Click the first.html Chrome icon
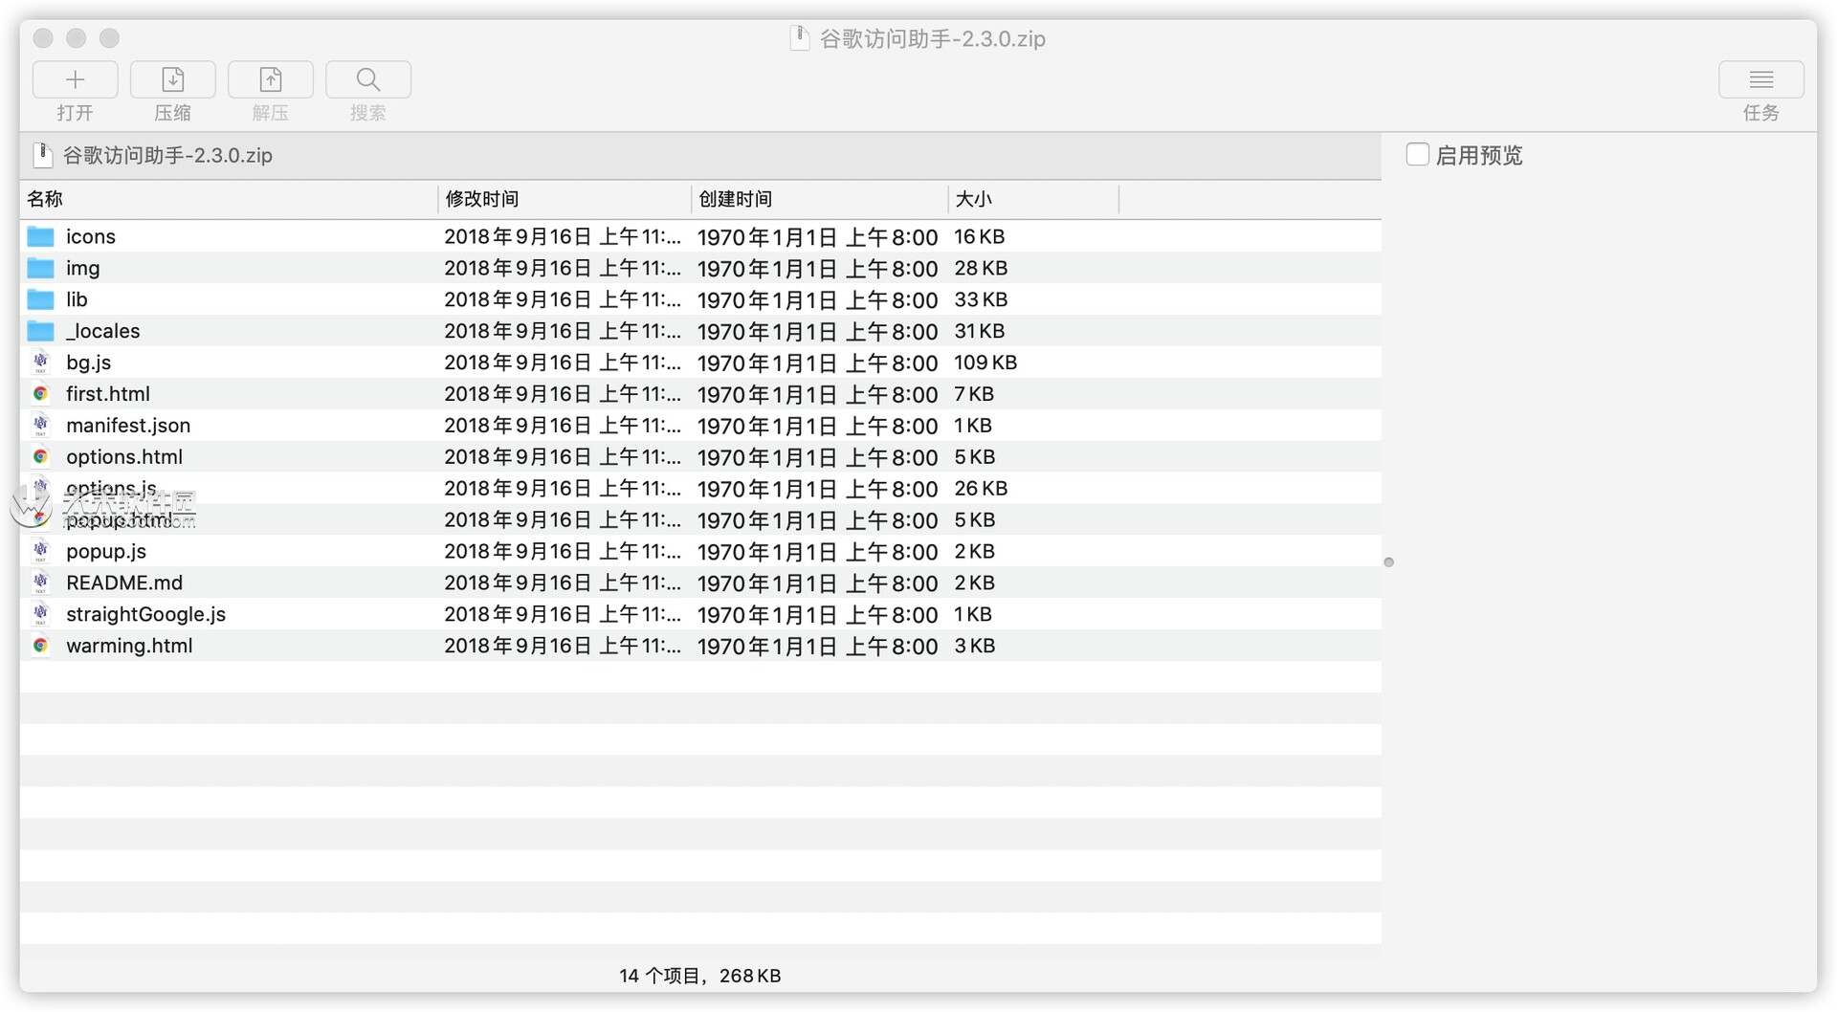The height and width of the screenshot is (1012, 1837). [x=40, y=394]
